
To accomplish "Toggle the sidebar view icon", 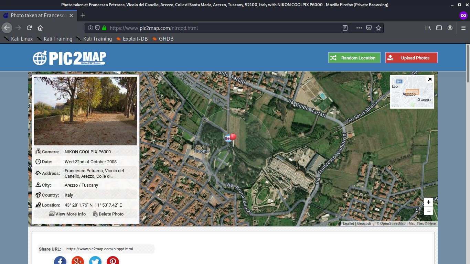I will click(439, 28).
